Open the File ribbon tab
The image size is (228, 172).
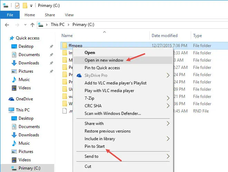click(10, 15)
